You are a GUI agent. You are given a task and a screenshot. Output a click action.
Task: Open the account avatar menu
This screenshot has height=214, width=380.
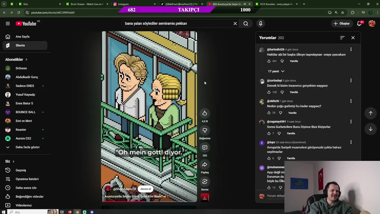tap(372, 23)
